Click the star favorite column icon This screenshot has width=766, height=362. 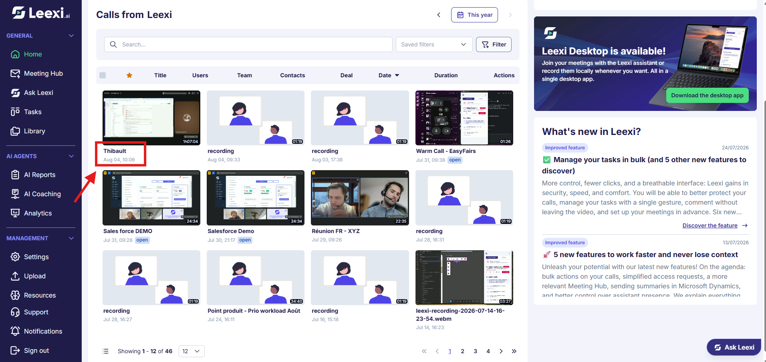[129, 75]
